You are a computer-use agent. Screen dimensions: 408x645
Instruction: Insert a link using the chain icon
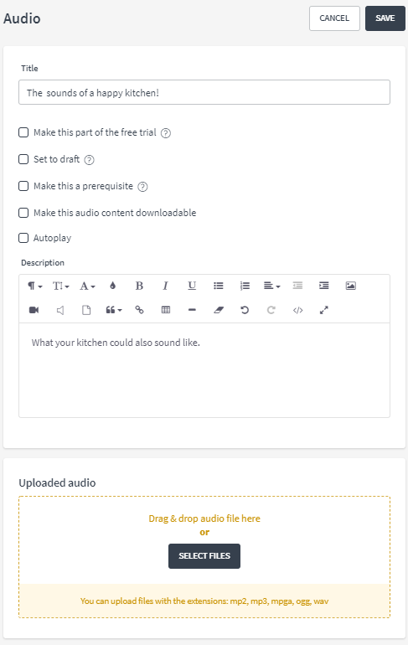[139, 310]
